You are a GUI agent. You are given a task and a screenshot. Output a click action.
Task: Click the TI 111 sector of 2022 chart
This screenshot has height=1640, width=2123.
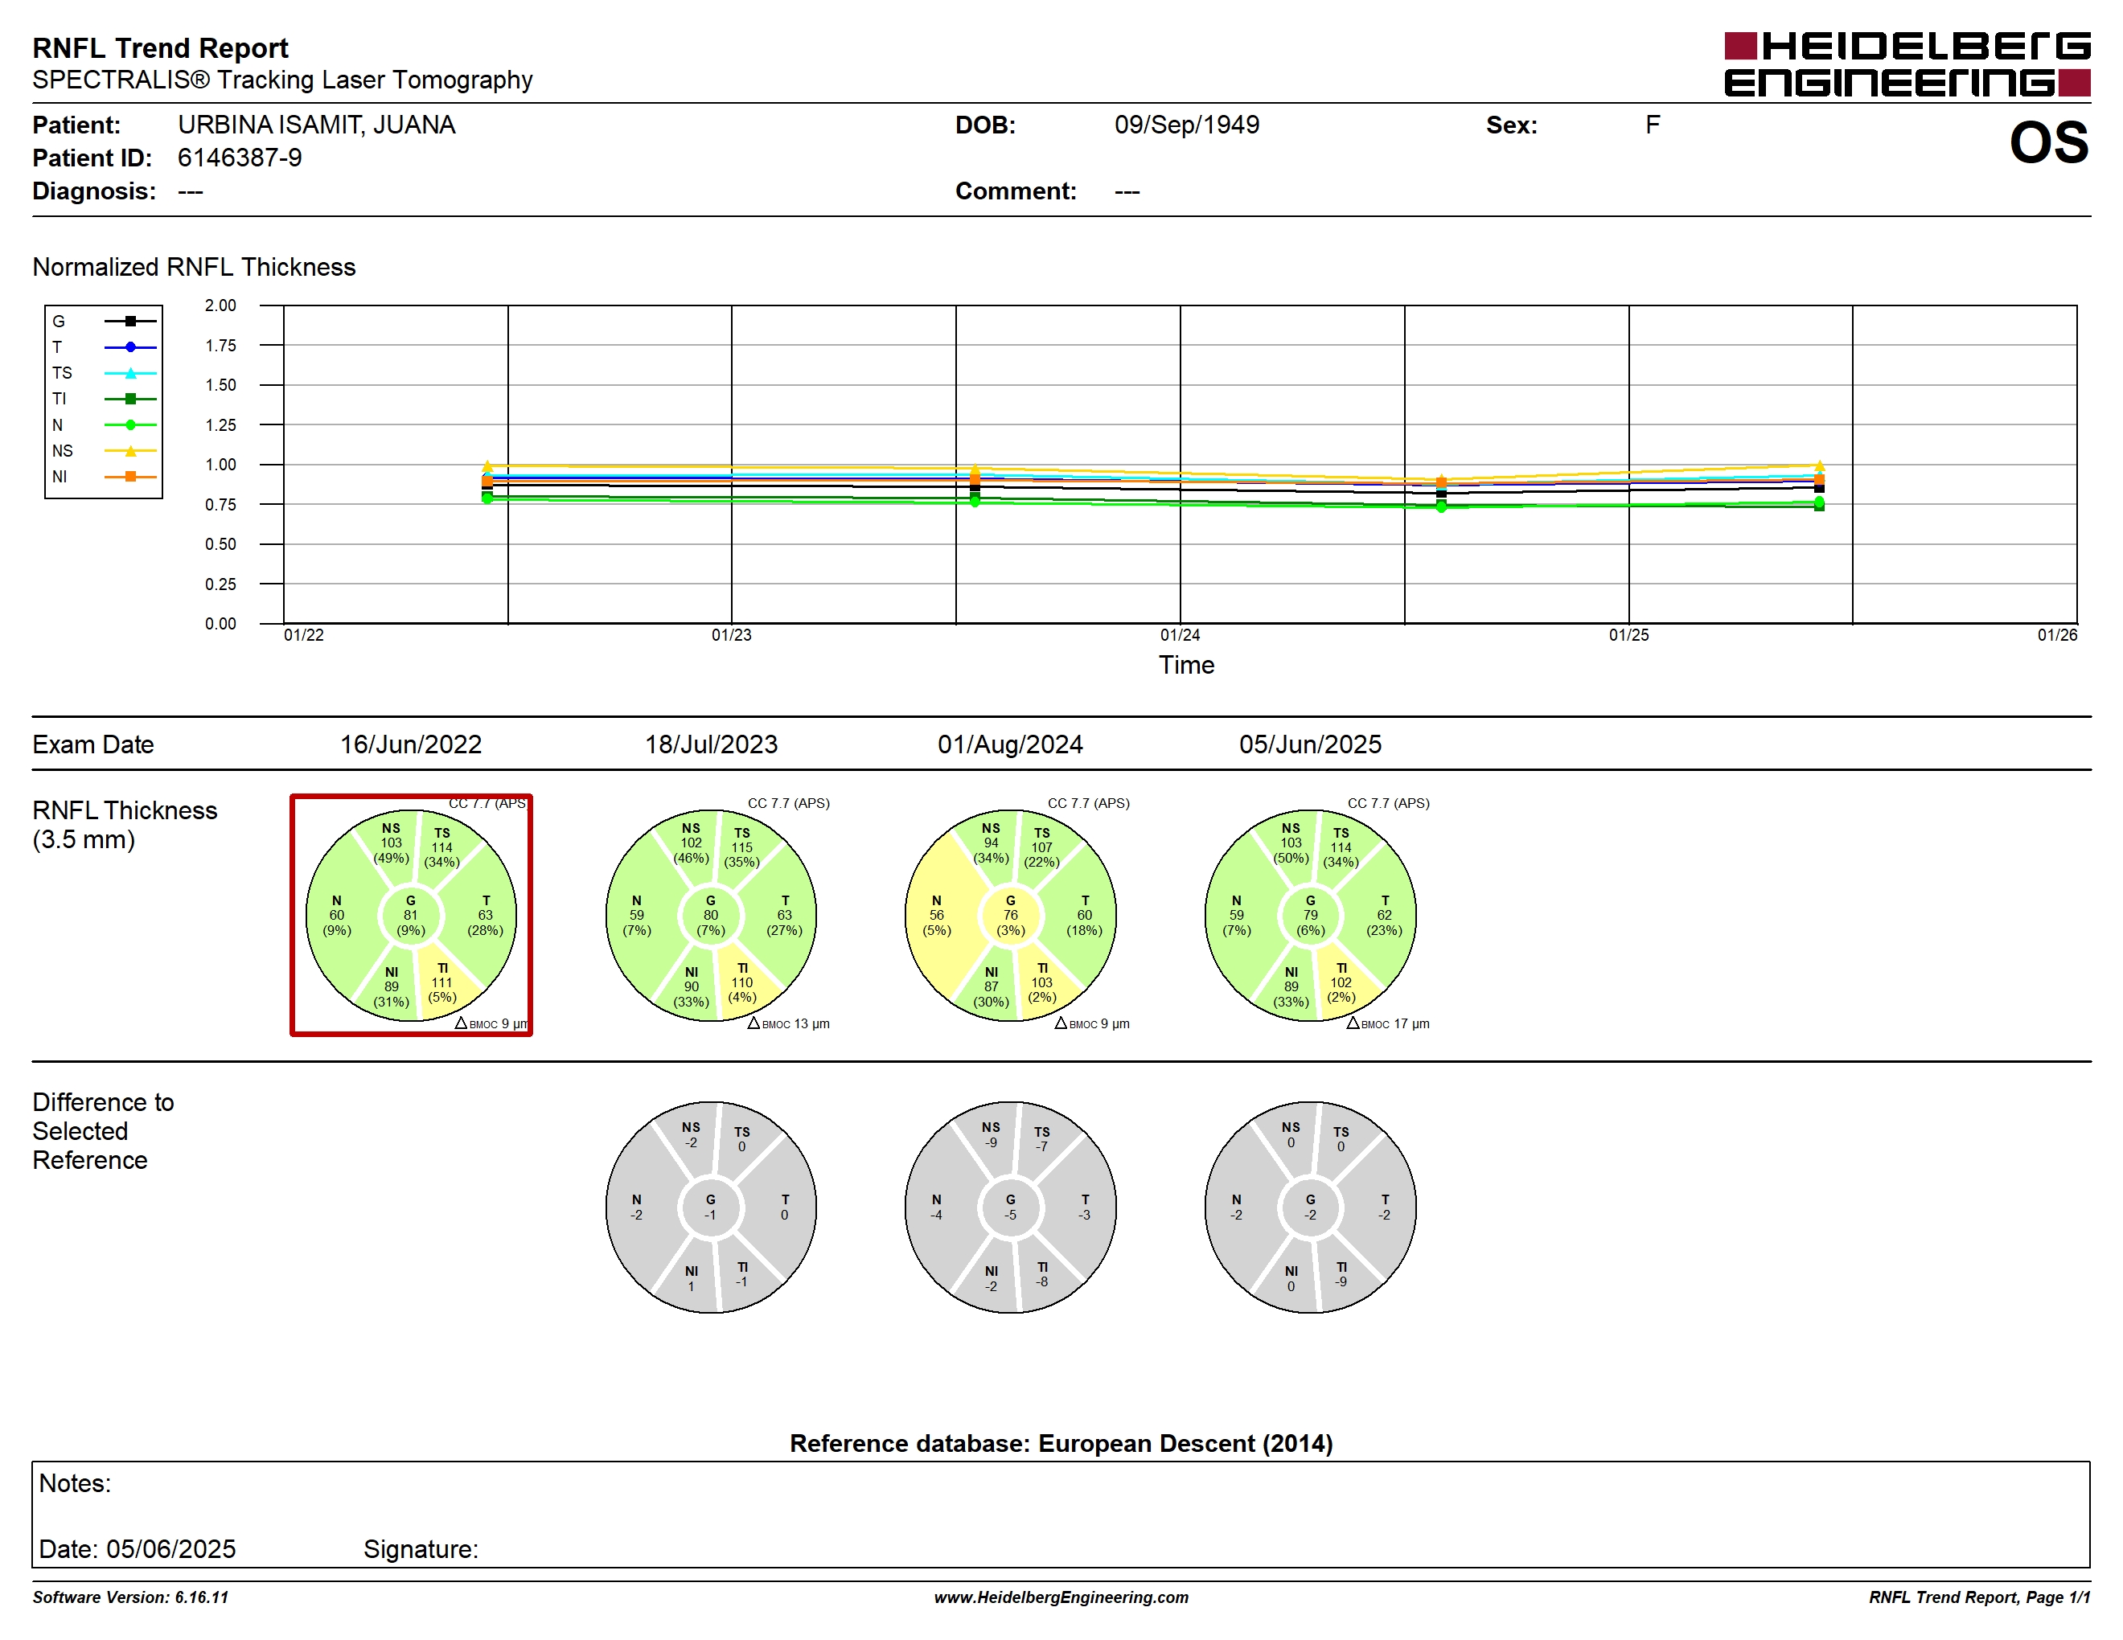[442, 982]
